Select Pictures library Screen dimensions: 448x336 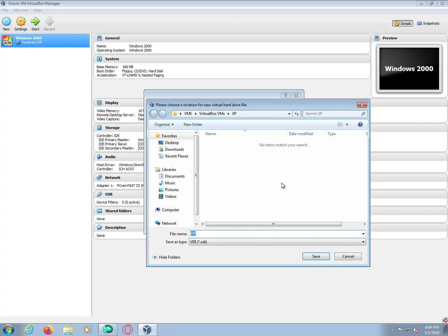tap(172, 190)
